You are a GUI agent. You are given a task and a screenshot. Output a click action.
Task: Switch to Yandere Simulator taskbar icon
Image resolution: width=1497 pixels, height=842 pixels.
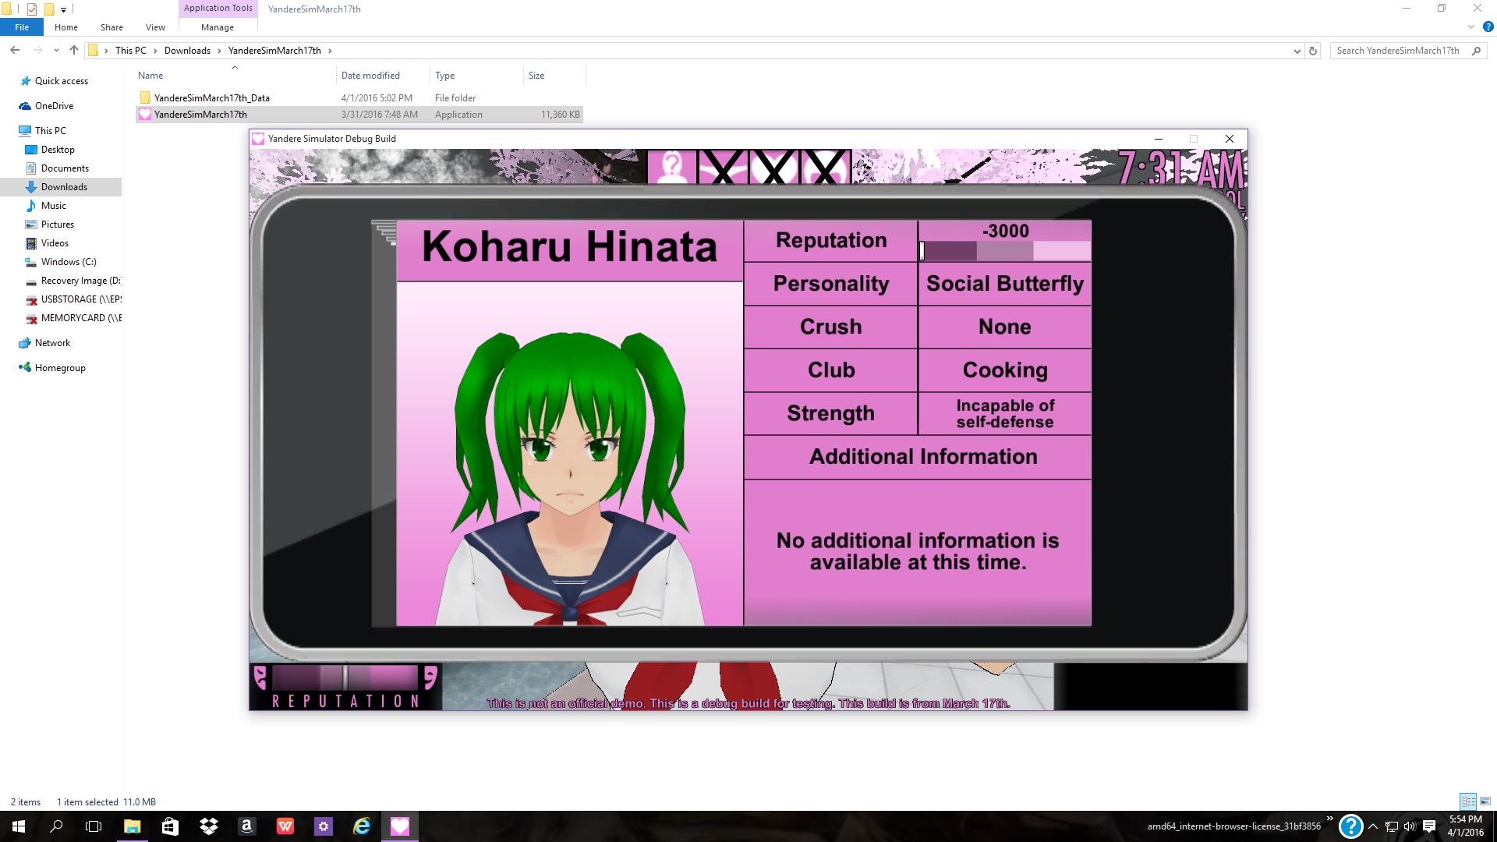pyautogui.click(x=400, y=826)
